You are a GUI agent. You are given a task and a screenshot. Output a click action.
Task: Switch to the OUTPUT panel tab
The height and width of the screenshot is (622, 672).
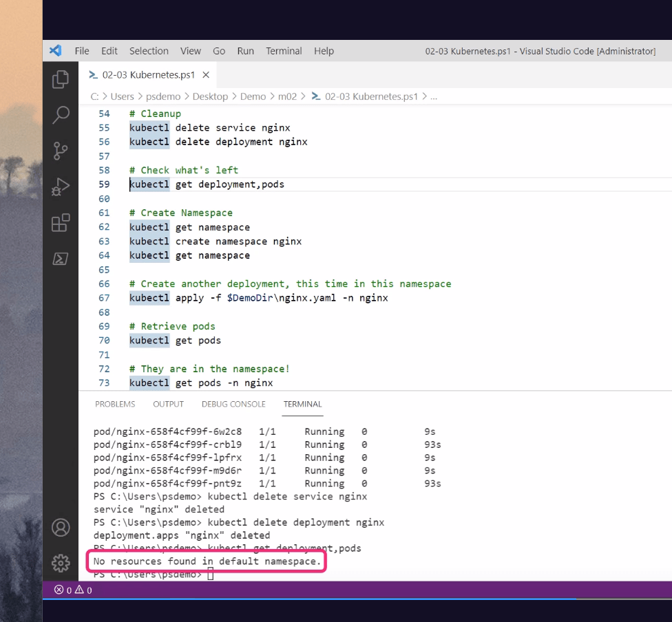[169, 404]
